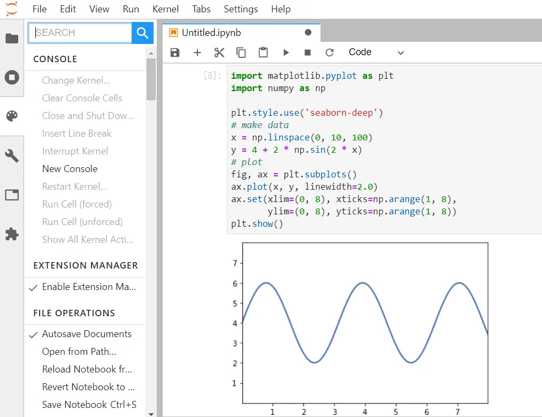Open the View menu
The height and width of the screenshot is (417, 542).
click(99, 9)
